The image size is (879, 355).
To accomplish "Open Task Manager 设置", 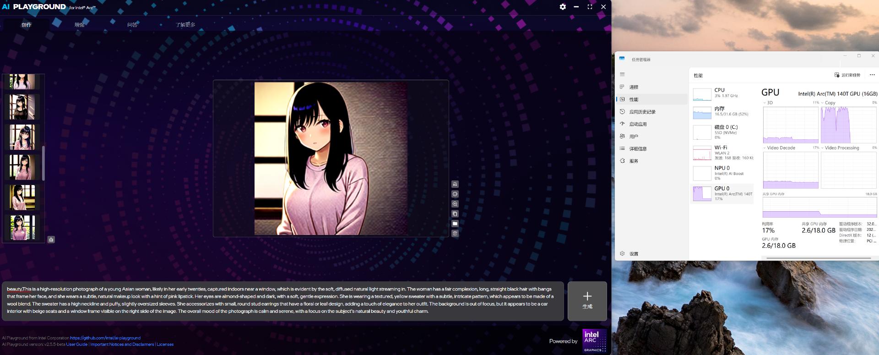I will 651,254.
